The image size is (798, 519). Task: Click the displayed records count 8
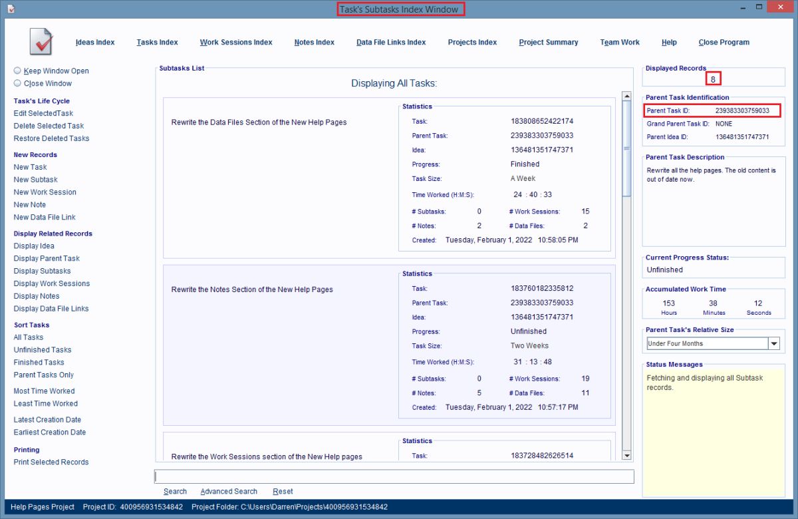pyautogui.click(x=713, y=79)
